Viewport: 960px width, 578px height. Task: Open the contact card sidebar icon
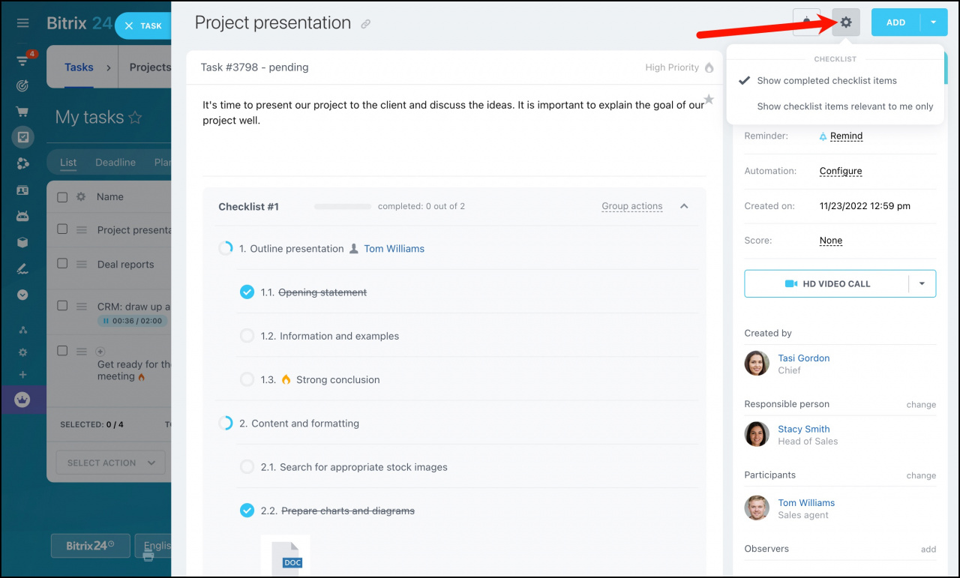(x=22, y=190)
